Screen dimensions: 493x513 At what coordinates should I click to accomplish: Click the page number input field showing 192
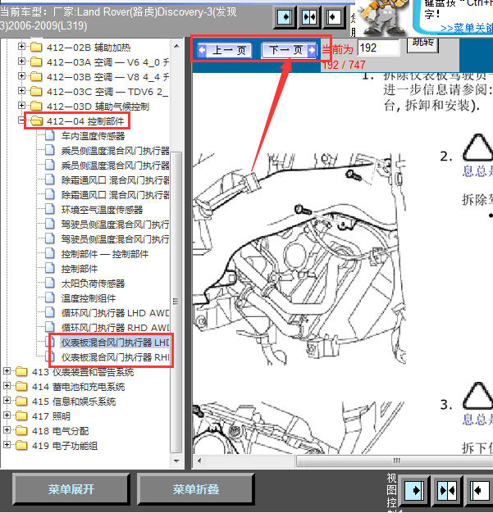click(x=378, y=48)
